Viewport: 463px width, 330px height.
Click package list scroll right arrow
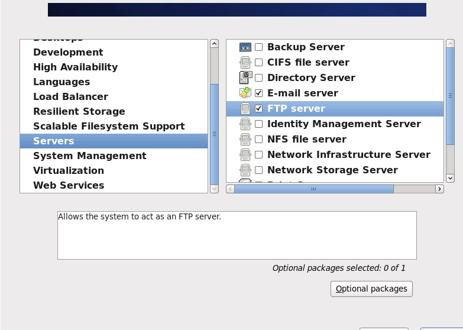pos(440,189)
